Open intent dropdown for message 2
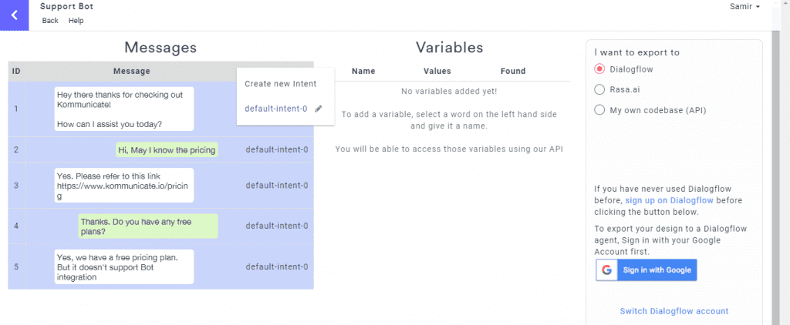This screenshot has height=325, width=790. (x=277, y=149)
